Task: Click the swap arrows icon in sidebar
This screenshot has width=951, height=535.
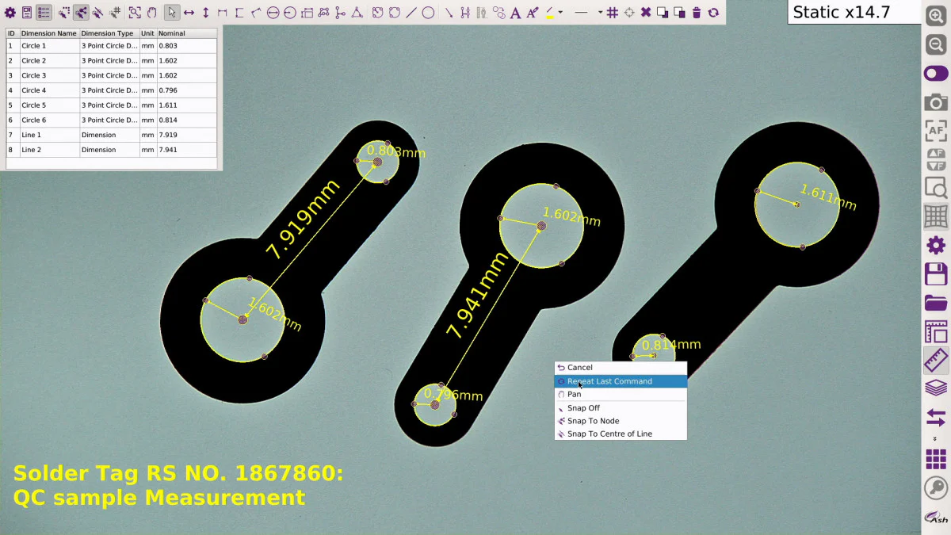Action: click(936, 418)
